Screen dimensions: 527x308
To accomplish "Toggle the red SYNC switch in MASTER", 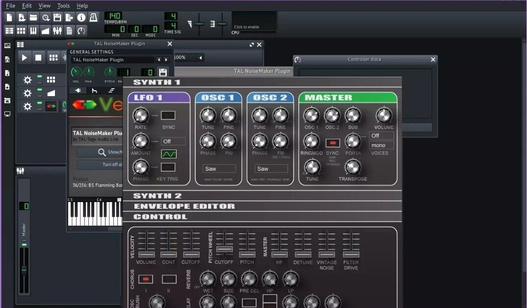I will click(x=333, y=143).
